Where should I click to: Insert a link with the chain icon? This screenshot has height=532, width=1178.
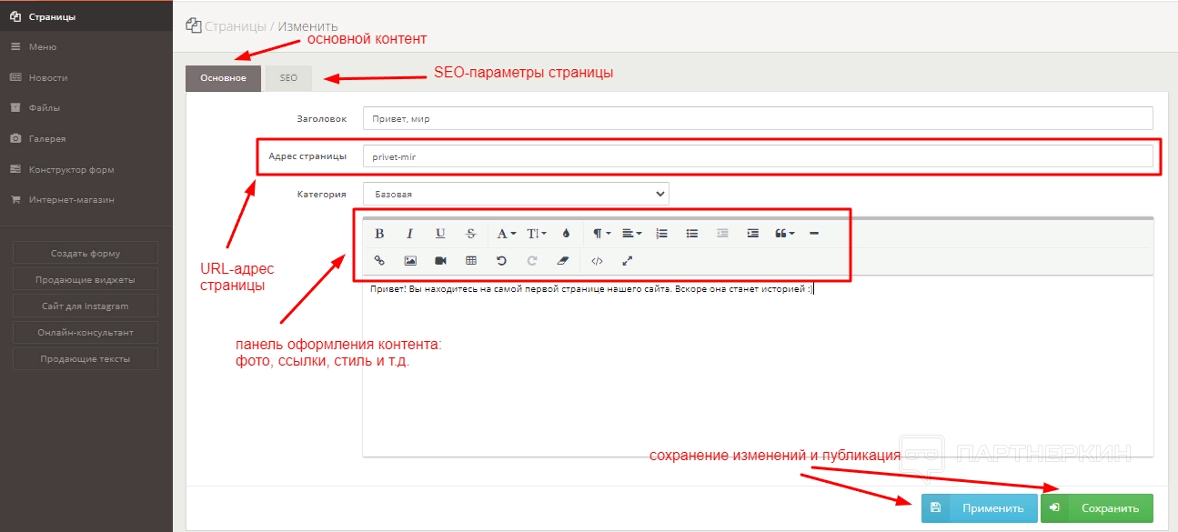[380, 261]
